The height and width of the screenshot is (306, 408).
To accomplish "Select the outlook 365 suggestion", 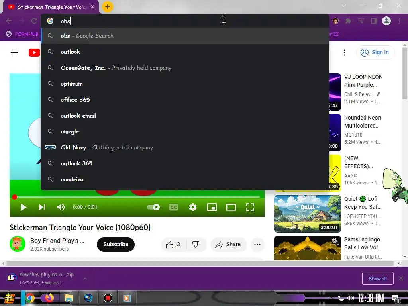I will tap(185, 163).
